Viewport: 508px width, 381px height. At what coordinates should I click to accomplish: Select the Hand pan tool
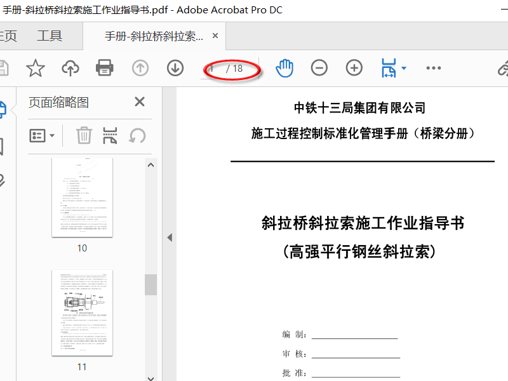point(284,68)
